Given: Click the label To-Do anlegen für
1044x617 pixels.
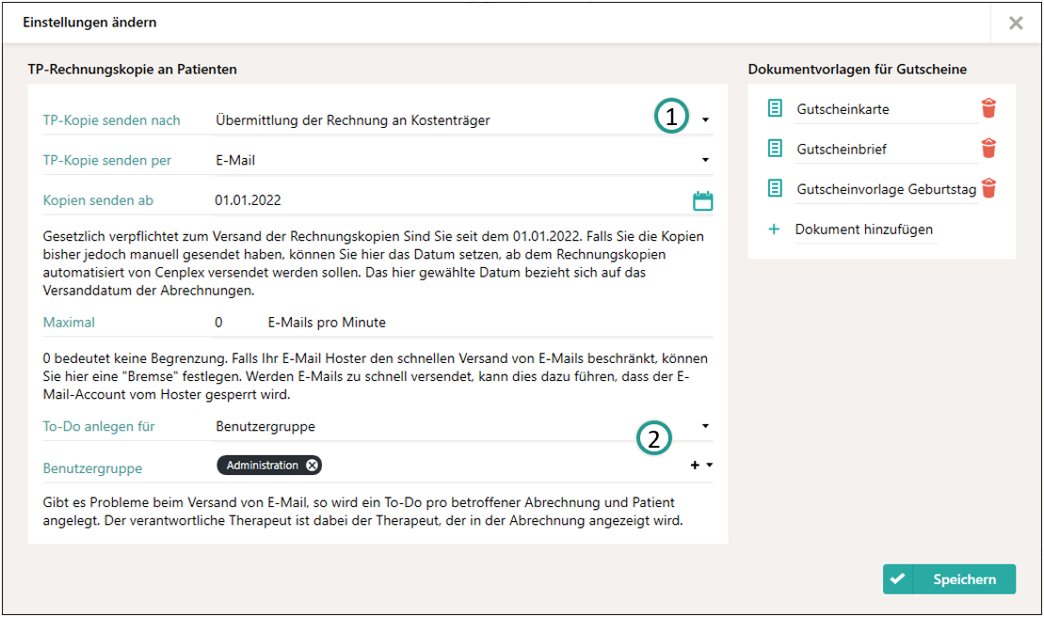Looking at the screenshot, I should tap(99, 426).
